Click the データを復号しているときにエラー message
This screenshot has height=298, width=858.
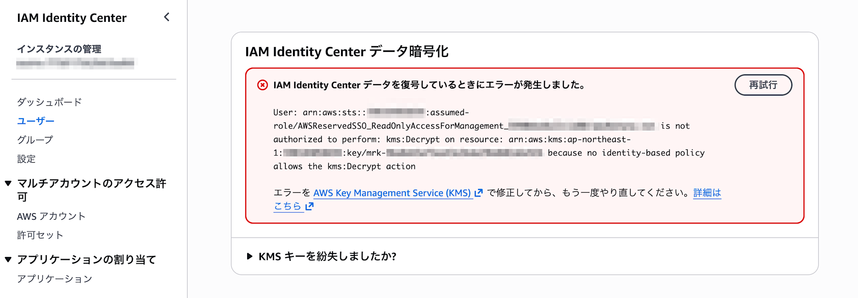(x=430, y=85)
